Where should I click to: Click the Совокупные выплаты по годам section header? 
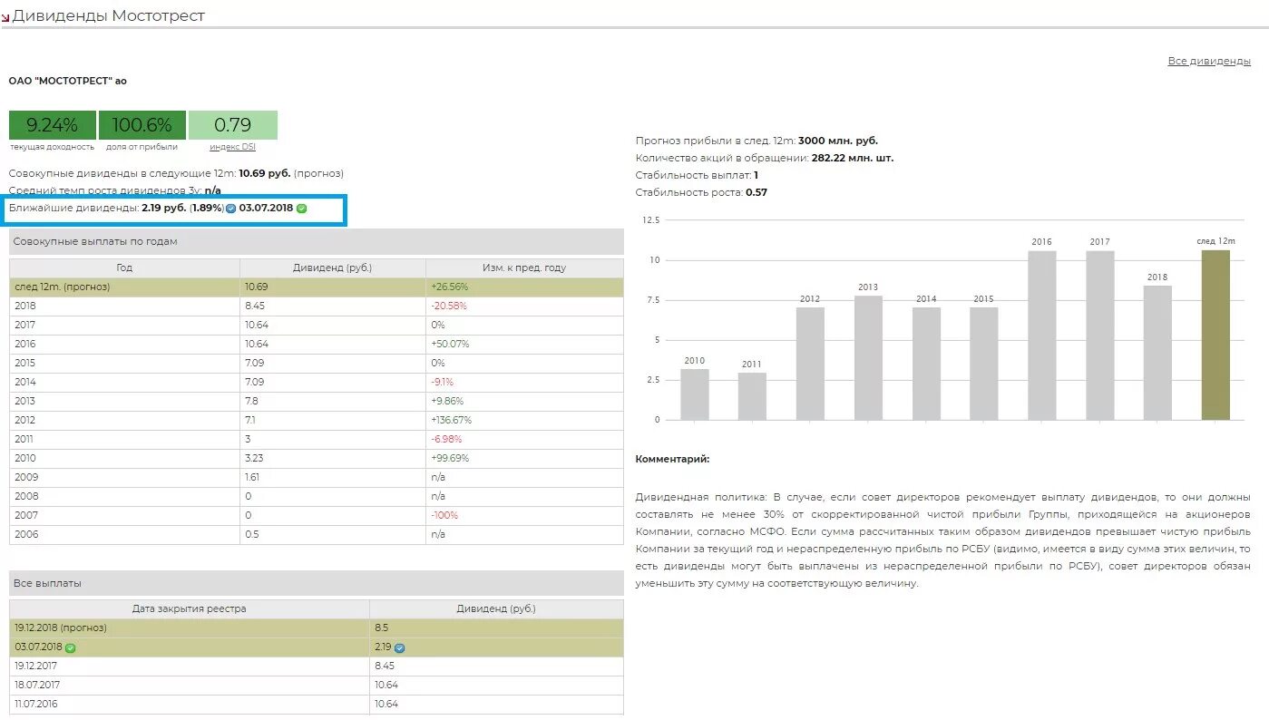click(317, 242)
